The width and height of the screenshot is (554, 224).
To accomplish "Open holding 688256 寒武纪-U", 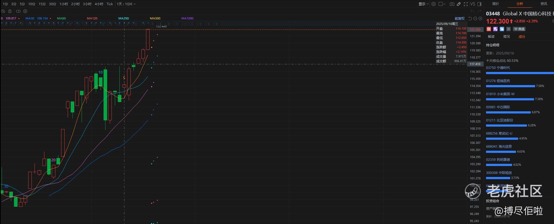I will click(499, 133).
